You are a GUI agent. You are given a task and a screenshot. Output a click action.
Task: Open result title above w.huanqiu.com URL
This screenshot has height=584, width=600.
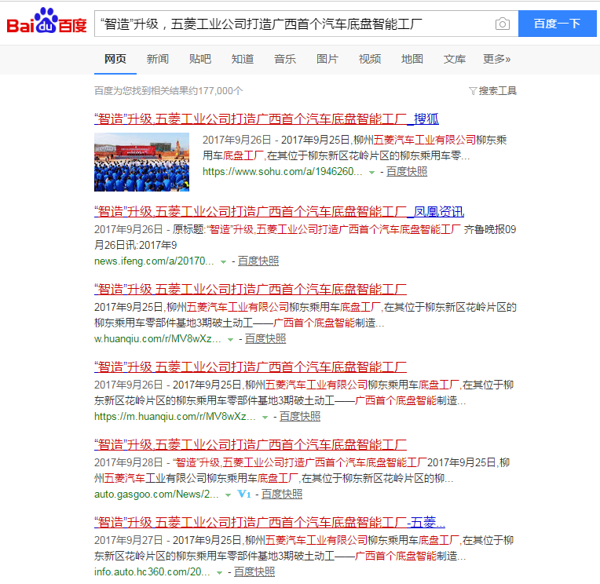(251, 289)
